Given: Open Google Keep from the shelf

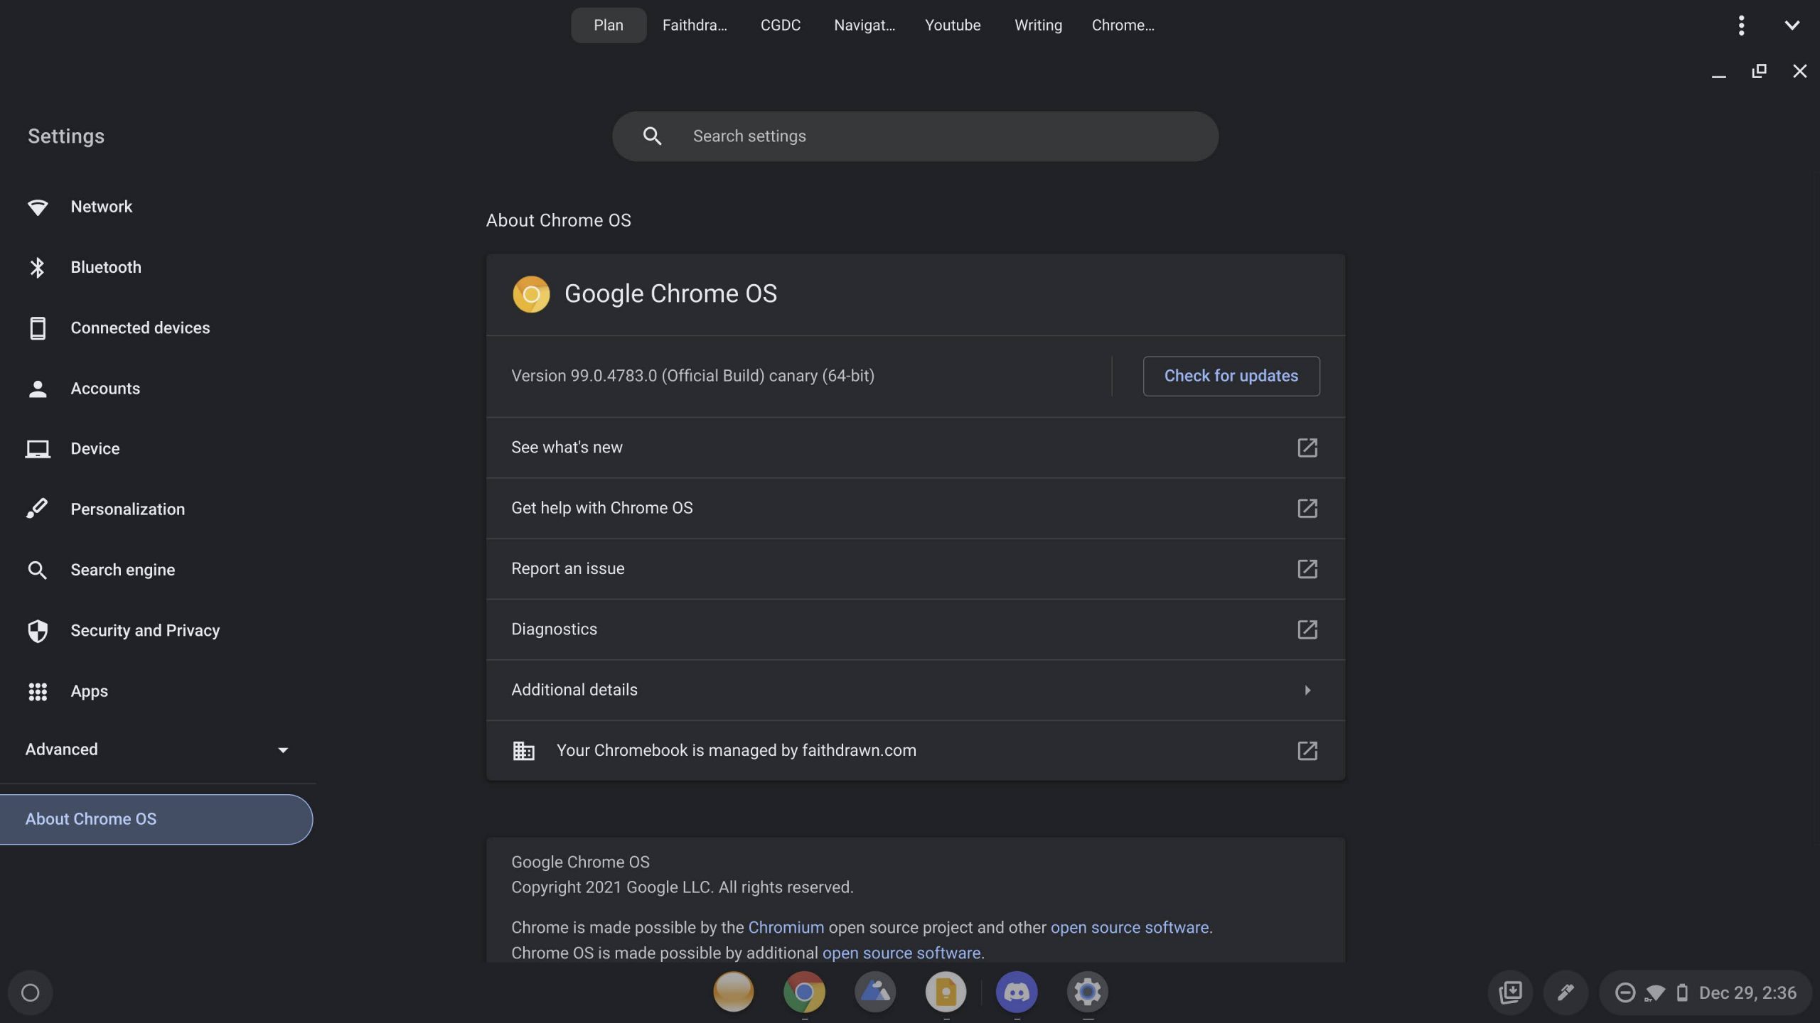Looking at the screenshot, I should (x=946, y=992).
